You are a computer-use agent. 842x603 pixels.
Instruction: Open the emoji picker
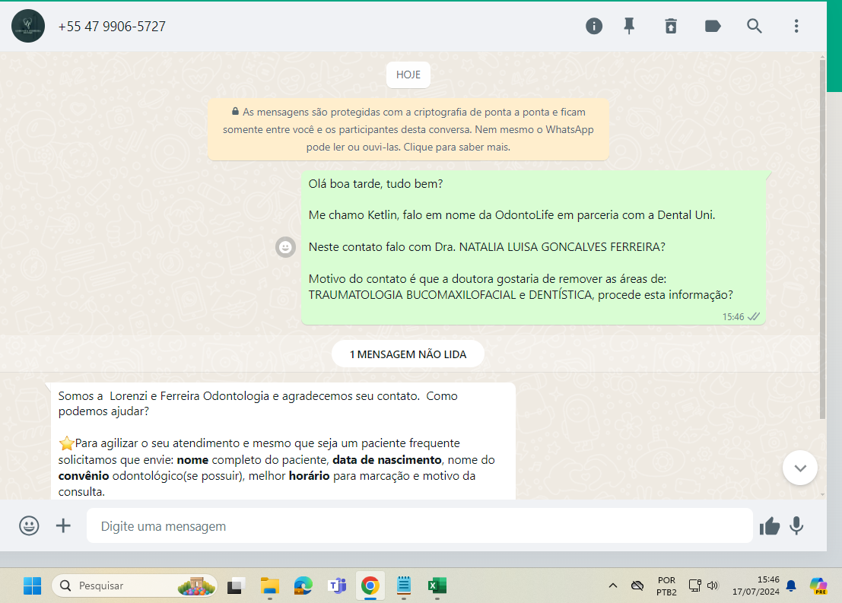click(x=29, y=525)
